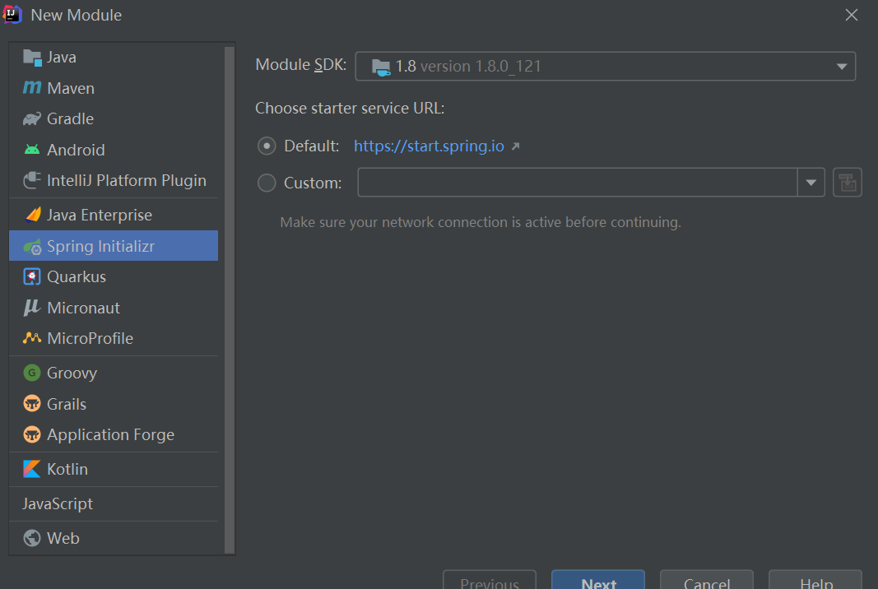Select the MicroProfile icon
878x589 pixels.
(32, 338)
